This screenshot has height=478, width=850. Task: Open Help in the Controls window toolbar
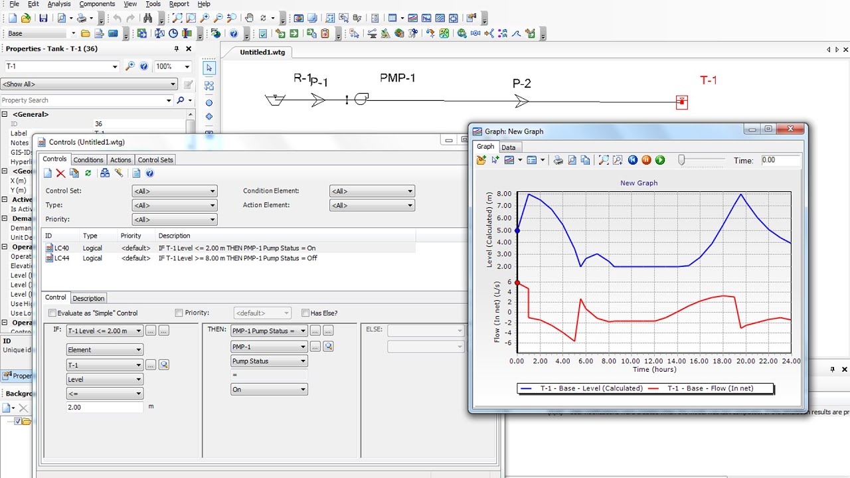click(x=149, y=173)
